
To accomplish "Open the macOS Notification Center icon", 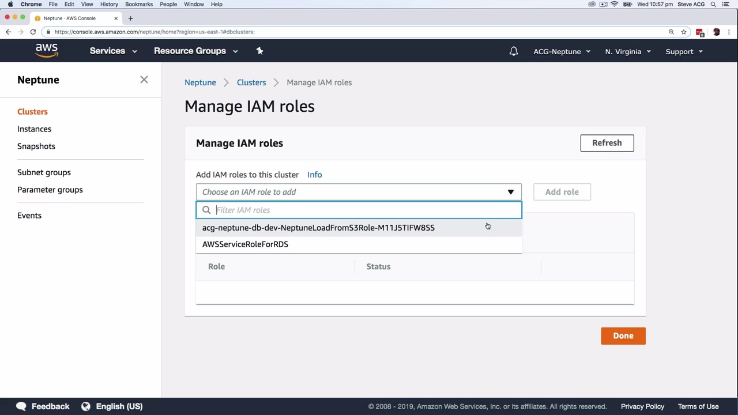I will (726, 4).
